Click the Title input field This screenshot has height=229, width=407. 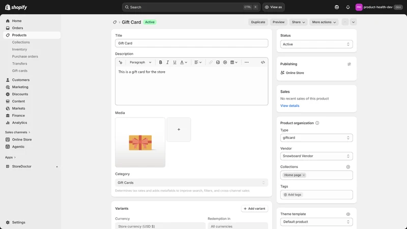192,43
